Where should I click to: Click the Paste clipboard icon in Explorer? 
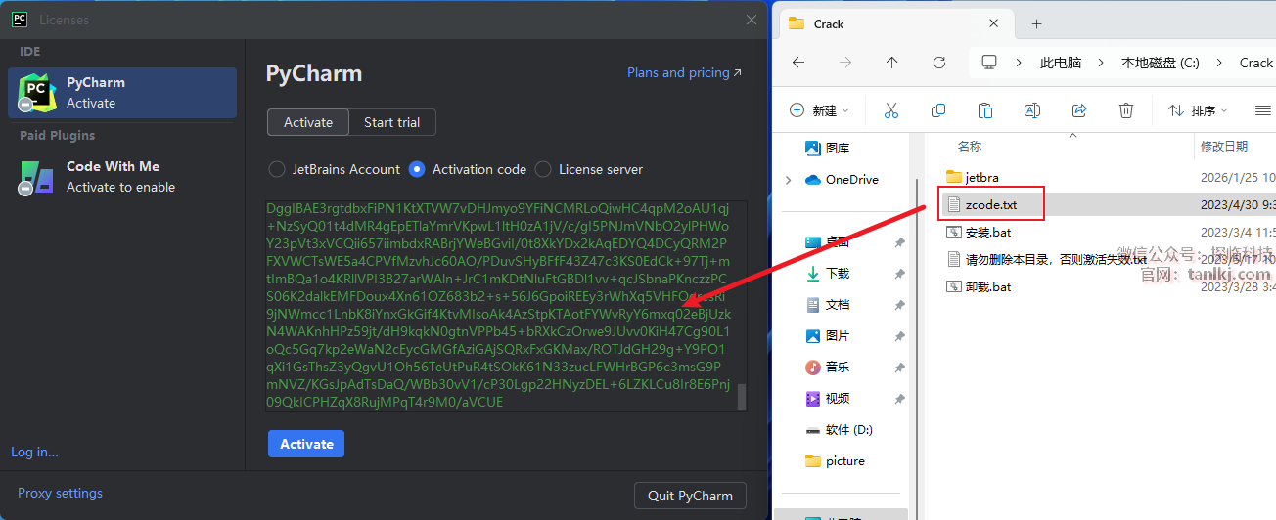pos(985,110)
